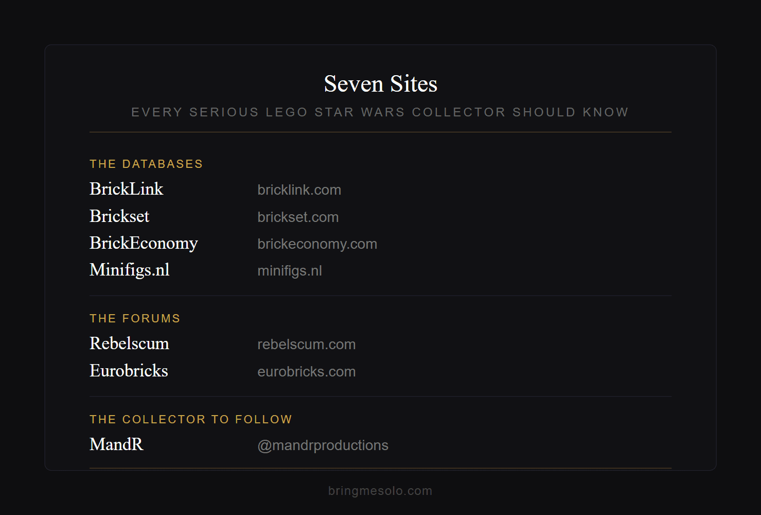Click the Every Serious Lego subtitle text
This screenshot has height=515, width=761.
click(x=380, y=112)
